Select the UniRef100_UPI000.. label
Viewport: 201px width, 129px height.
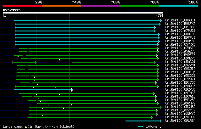tap(182, 27)
